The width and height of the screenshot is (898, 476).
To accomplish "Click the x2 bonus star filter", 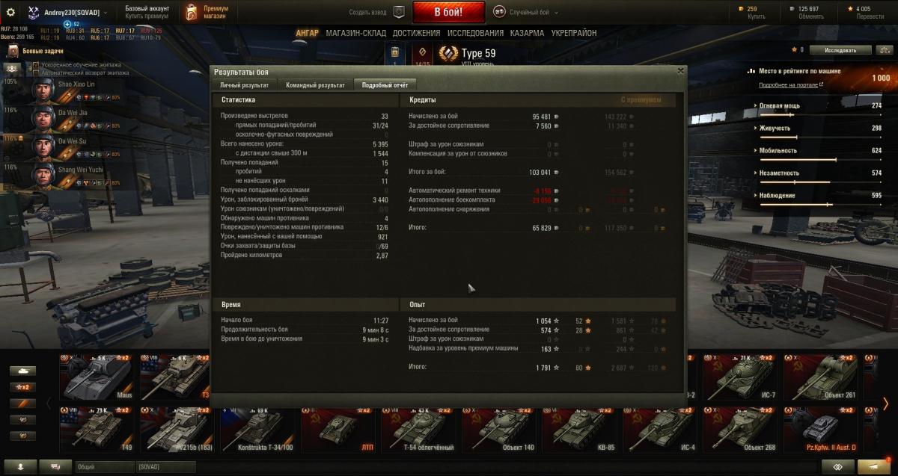I will tap(23, 387).
